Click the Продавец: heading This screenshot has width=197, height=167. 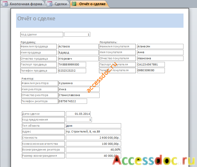pyautogui.click(x=28, y=42)
